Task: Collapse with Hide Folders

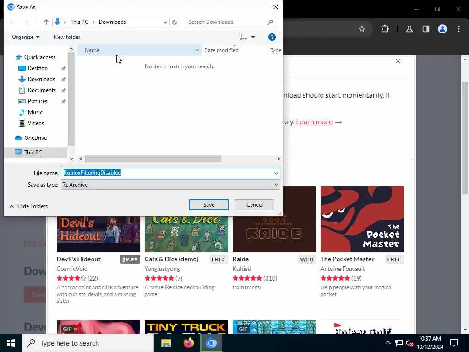Action: tap(29, 206)
